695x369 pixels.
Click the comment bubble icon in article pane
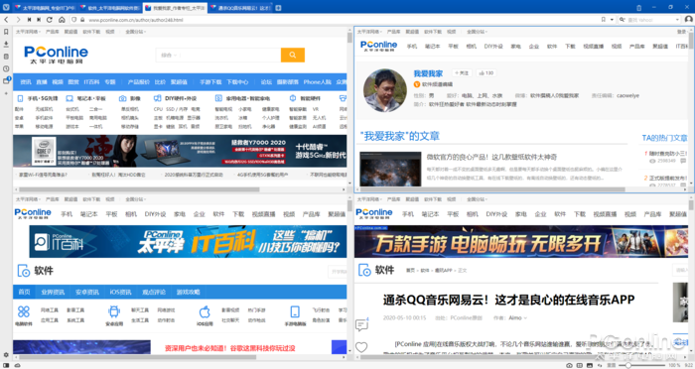click(x=361, y=325)
